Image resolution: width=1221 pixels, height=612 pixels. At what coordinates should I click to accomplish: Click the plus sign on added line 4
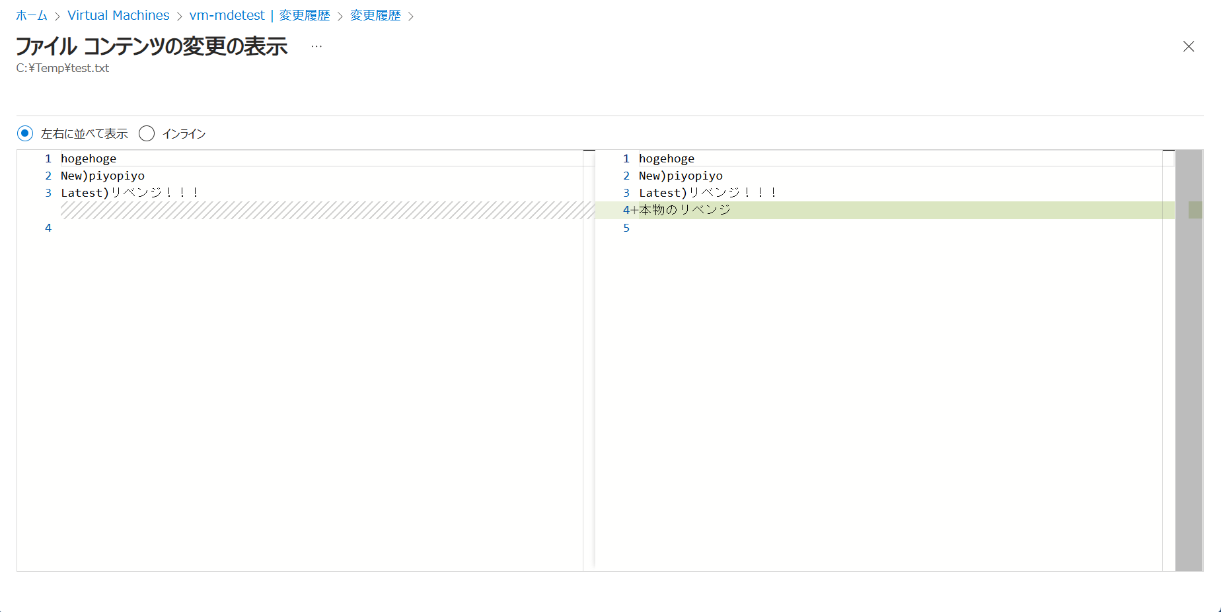pos(634,210)
